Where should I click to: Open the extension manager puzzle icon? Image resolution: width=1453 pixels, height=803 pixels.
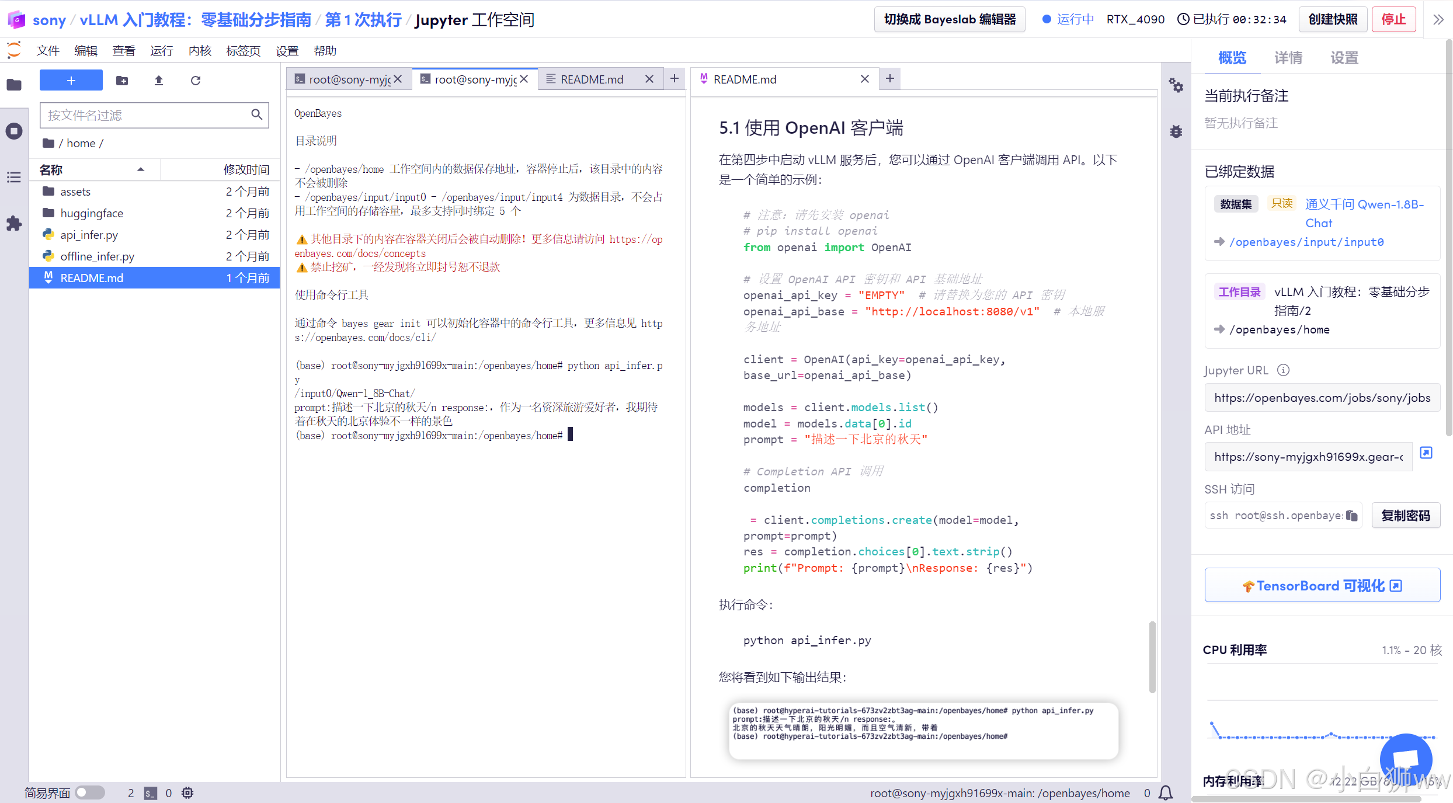14,223
